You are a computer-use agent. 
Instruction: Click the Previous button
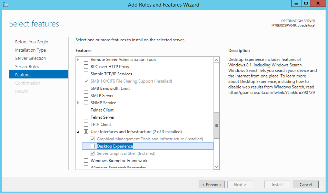pos(211,184)
